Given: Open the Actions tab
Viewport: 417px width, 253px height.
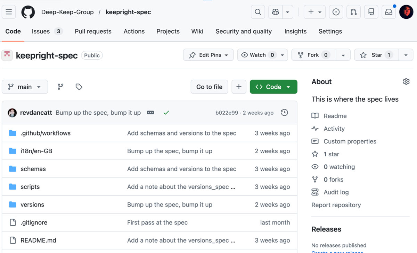Looking at the screenshot, I should (134, 31).
